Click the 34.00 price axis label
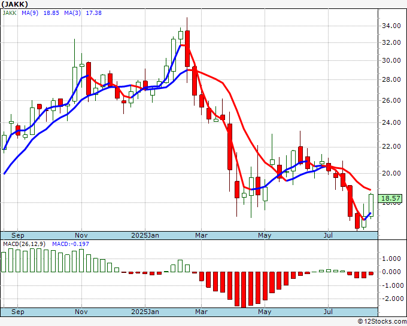This screenshot has height=326, width=407. 391,26
